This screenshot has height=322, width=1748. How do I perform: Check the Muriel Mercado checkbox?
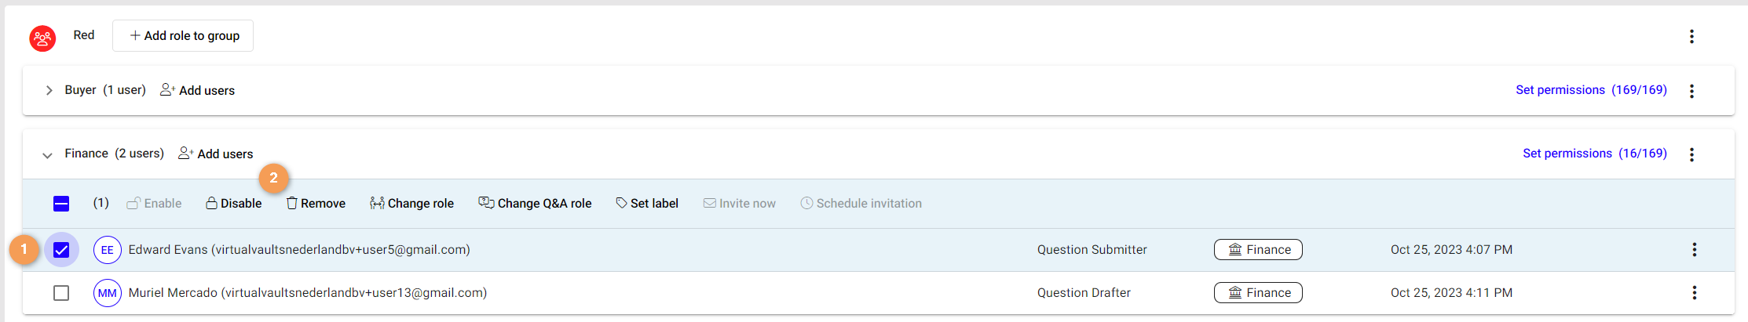point(61,293)
